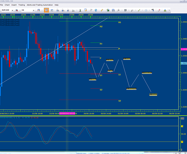
Task: Open the Trading menu
Action: 22,5
